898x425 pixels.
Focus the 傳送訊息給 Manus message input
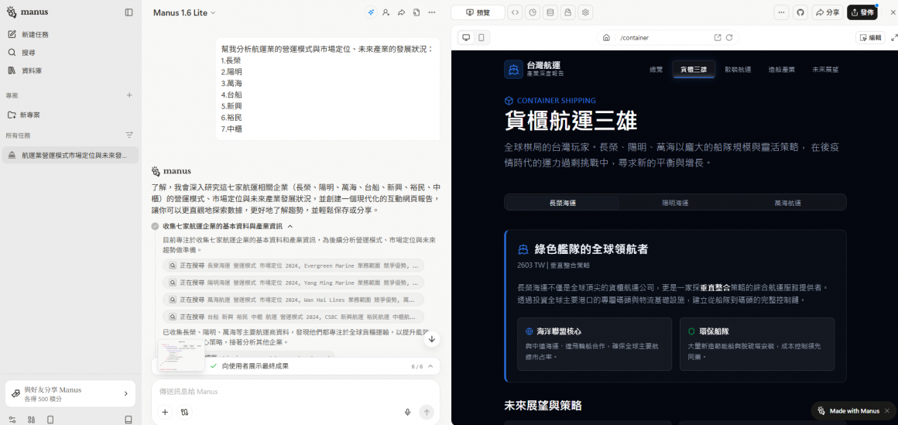(x=296, y=392)
